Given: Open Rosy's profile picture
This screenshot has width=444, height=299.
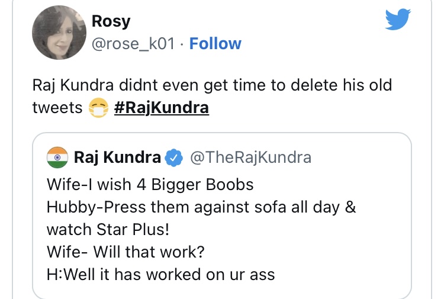Looking at the screenshot, I should [59, 33].
